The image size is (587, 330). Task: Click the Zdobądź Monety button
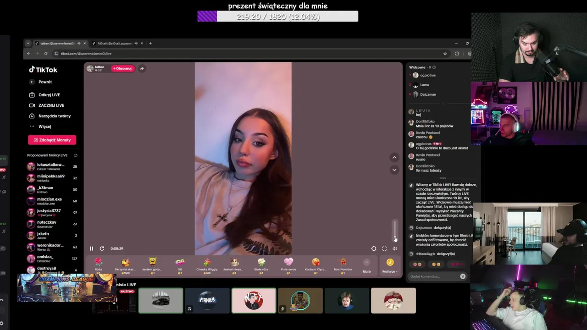(x=52, y=140)
